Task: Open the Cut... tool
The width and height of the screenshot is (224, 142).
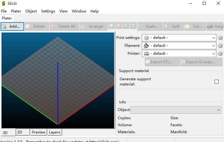Action: click(195, 26)
